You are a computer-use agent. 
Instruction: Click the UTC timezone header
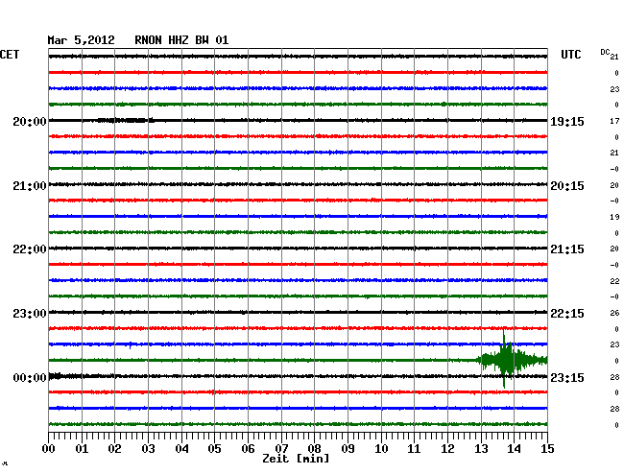point(570,55)
